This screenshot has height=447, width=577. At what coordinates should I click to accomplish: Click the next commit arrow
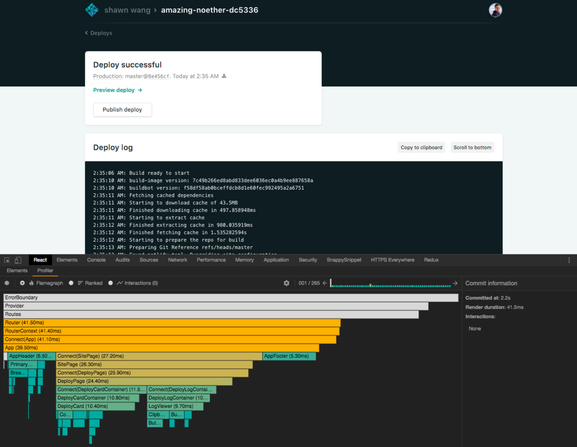(x=455, y=283)
